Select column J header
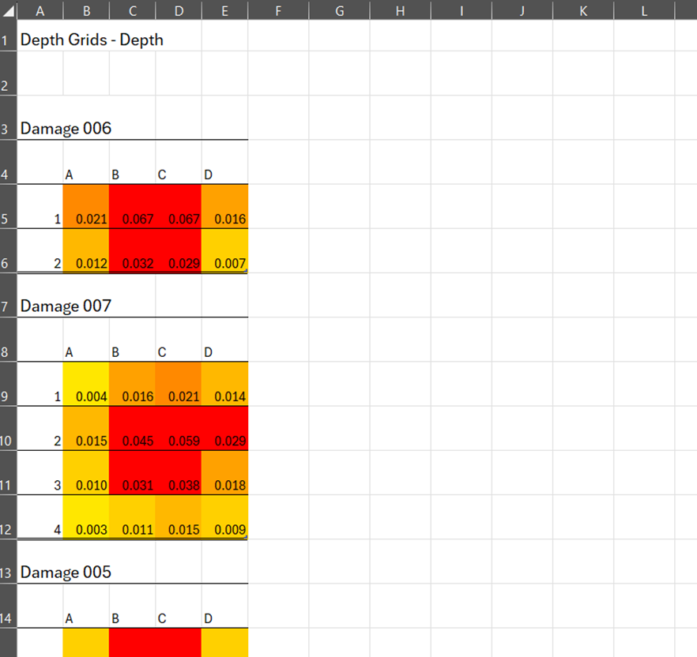The width and height of the screenshot is (697, 657). click(522, 9)
